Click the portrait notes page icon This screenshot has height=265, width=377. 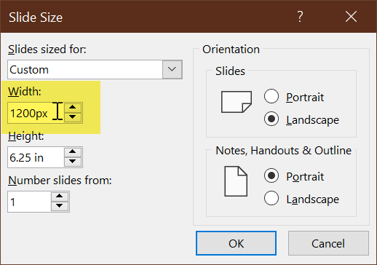236,181
